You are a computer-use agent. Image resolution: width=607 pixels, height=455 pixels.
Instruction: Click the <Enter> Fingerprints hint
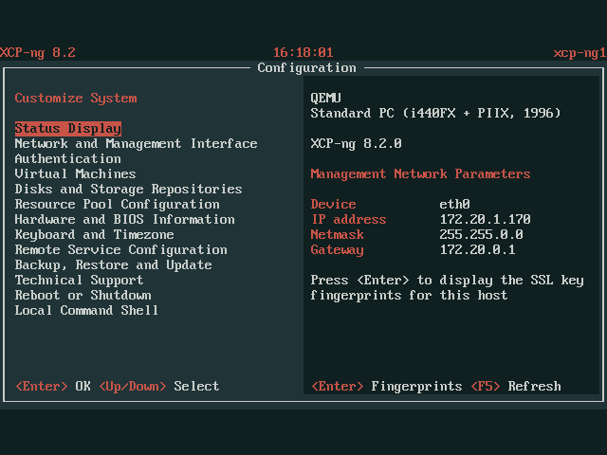[x=386, y=386]
